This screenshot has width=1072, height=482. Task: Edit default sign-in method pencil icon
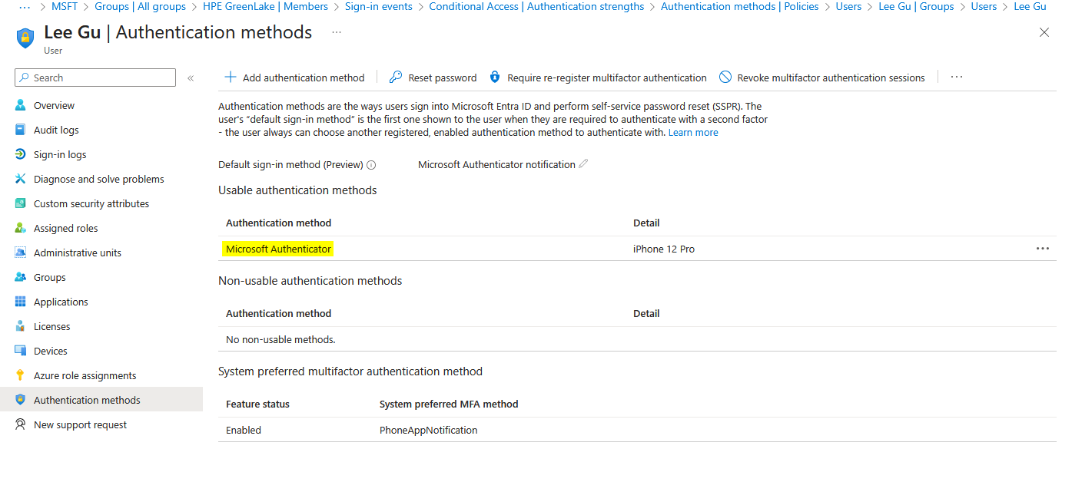pos(583,164)
